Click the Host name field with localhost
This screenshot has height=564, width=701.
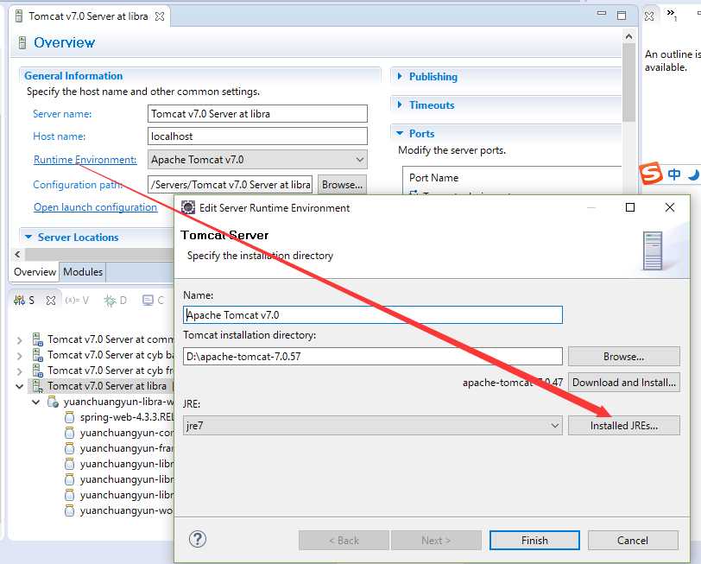(x=257, y=136)
